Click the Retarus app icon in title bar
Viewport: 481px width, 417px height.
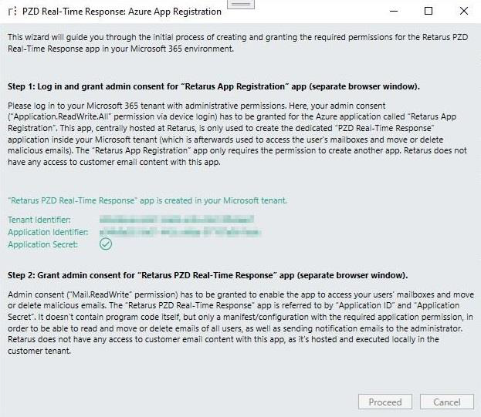(11, 12)
